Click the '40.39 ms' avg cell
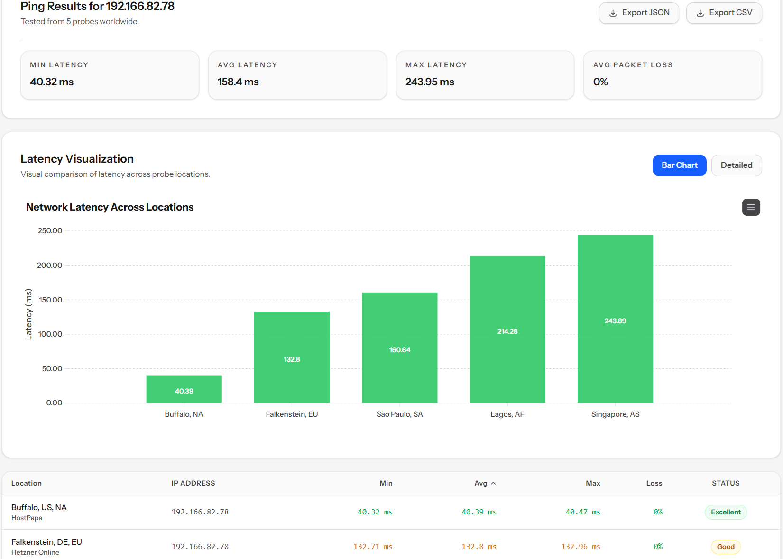The width and height of the screenshot is (783, 559). 479,512
